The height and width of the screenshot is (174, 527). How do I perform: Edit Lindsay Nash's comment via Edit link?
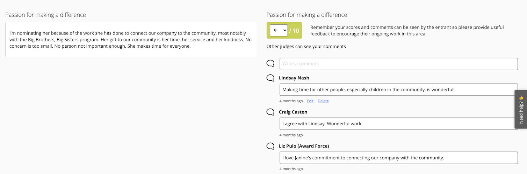coord(310,101)
